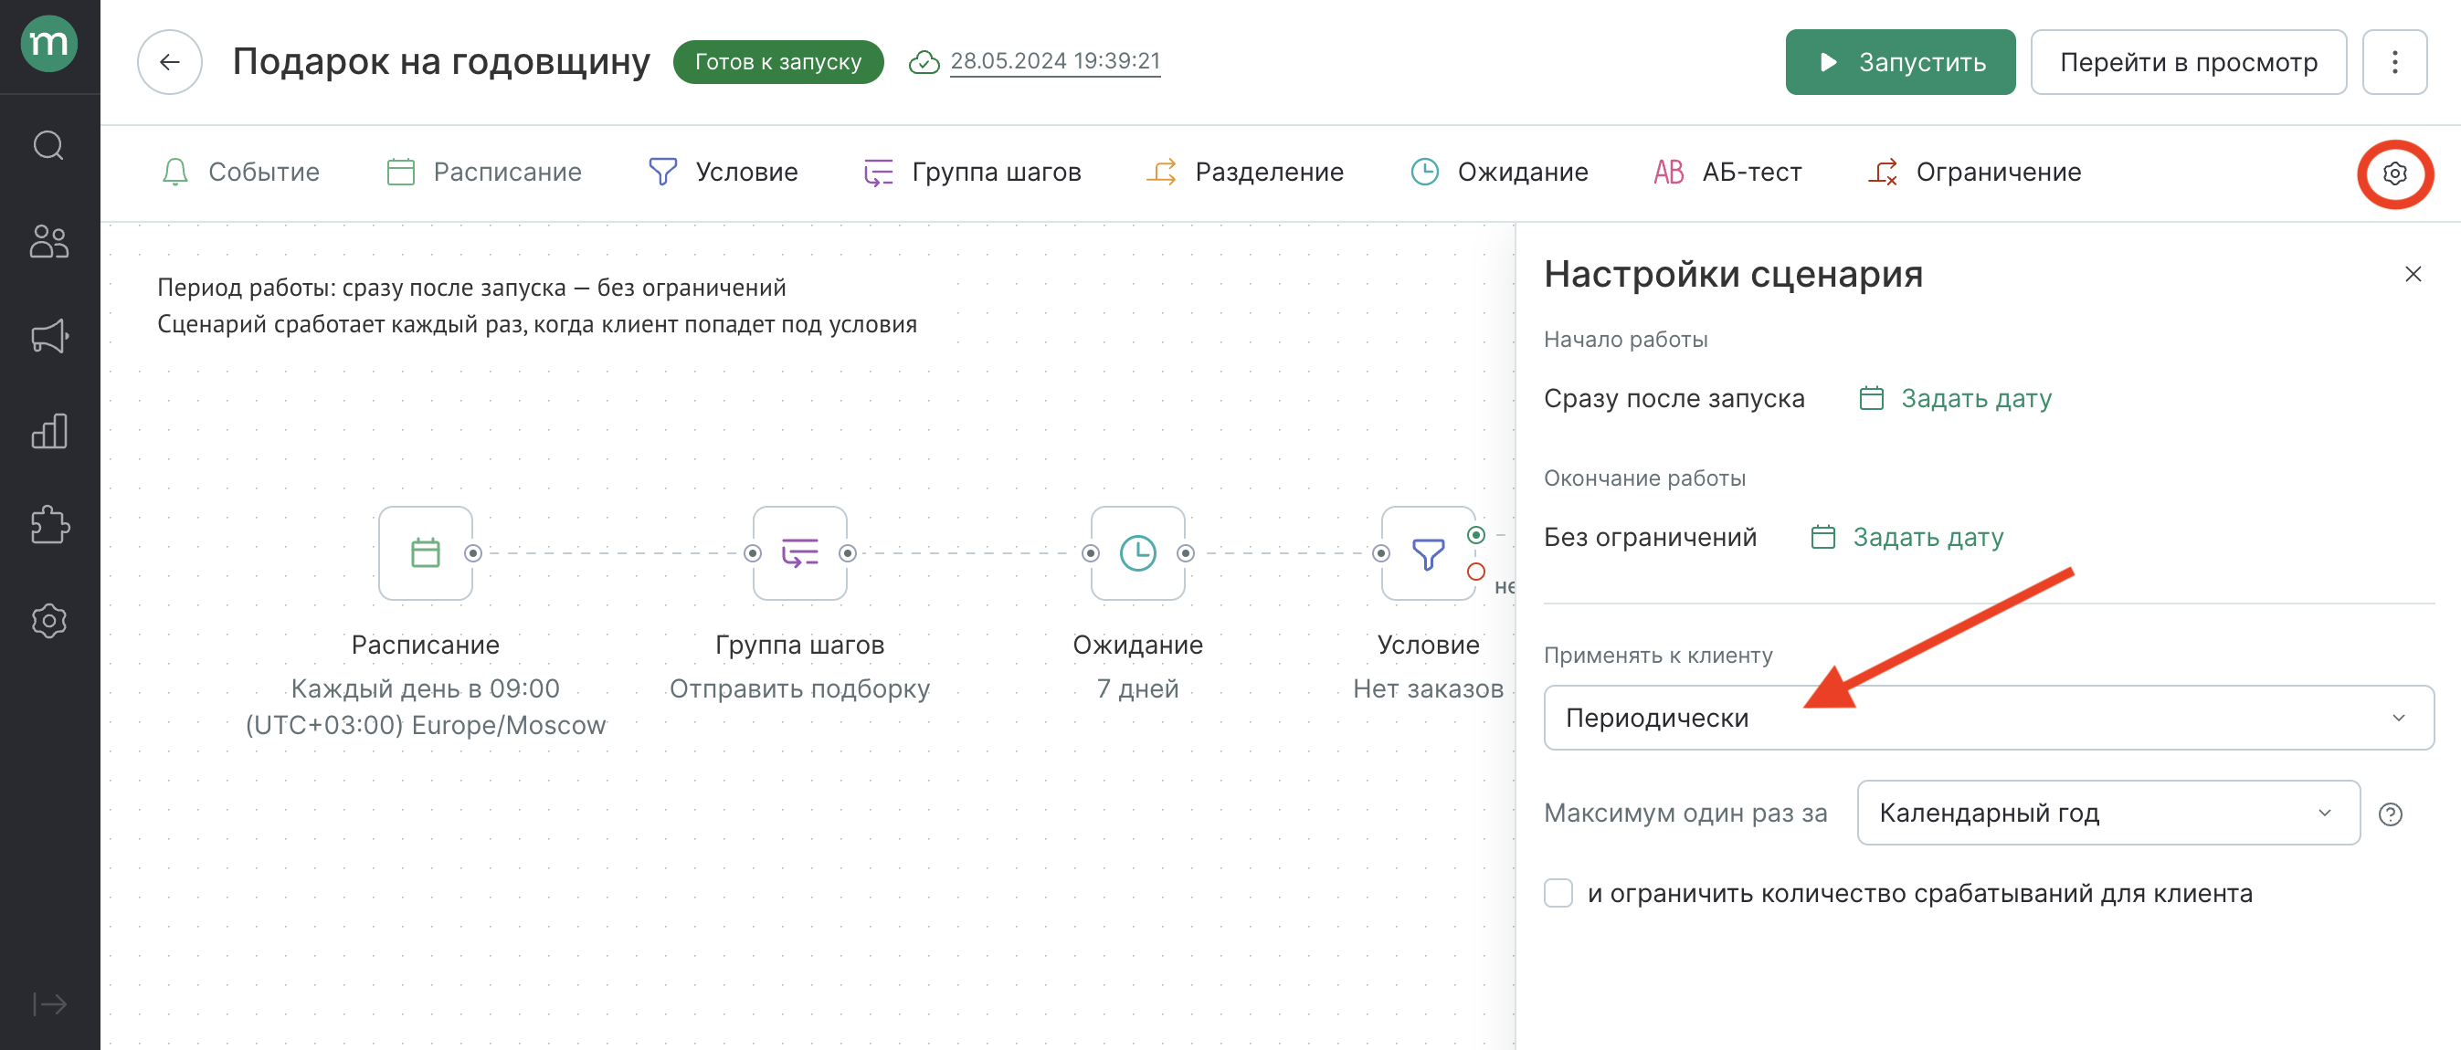Open the reports bar chart icon
This screenshot has height=1050, width=2461.
(x=48, y=432)
